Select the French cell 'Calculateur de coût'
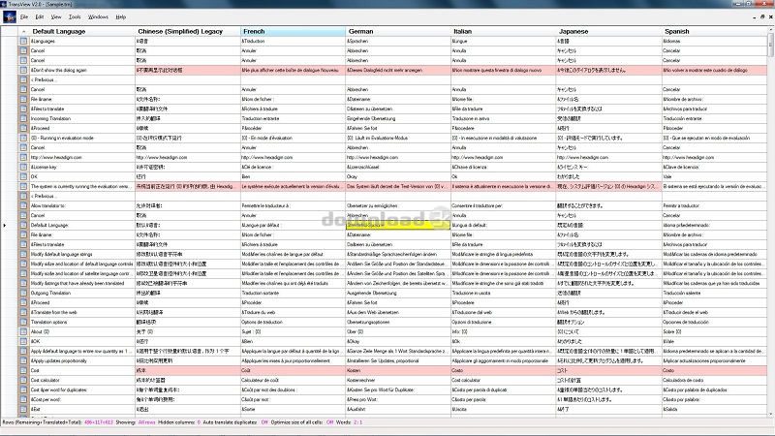The height and width of the screenshot is (436, 775). (293, 380)
